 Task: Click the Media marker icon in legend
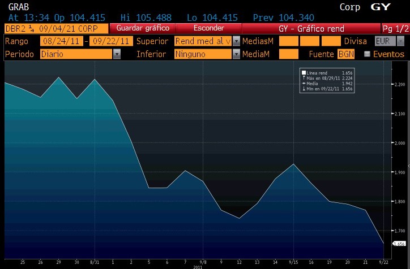pos(304,84)
